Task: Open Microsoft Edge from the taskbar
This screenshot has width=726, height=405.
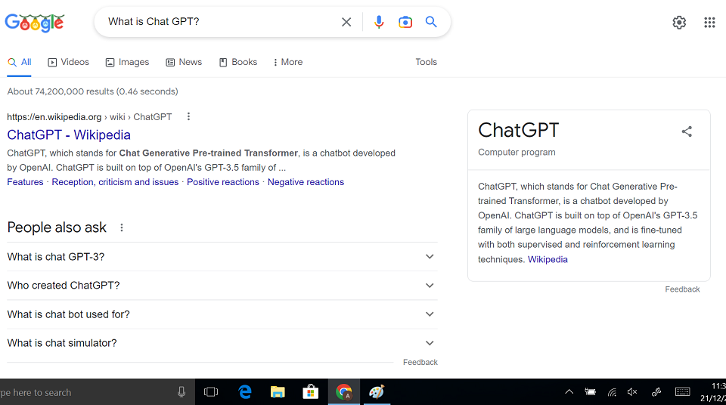Action: click(x=245, y=391)
